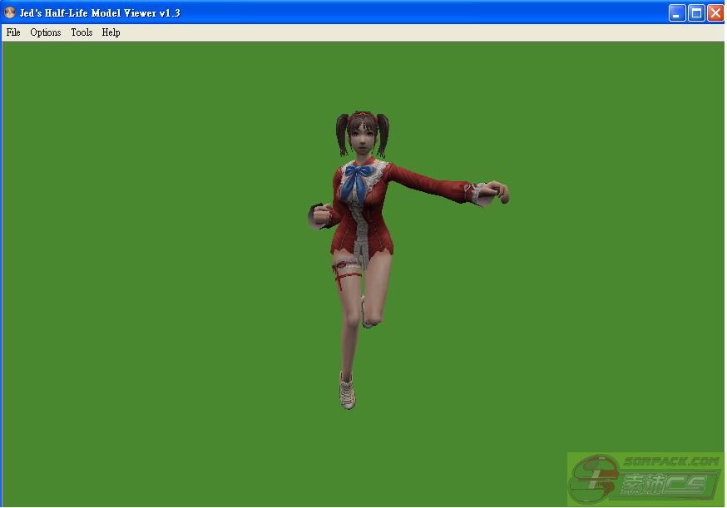Image resolution: width=727 pixels, height=508 pixels.
Task: Select the character model's face
Action: pos(363,133)
